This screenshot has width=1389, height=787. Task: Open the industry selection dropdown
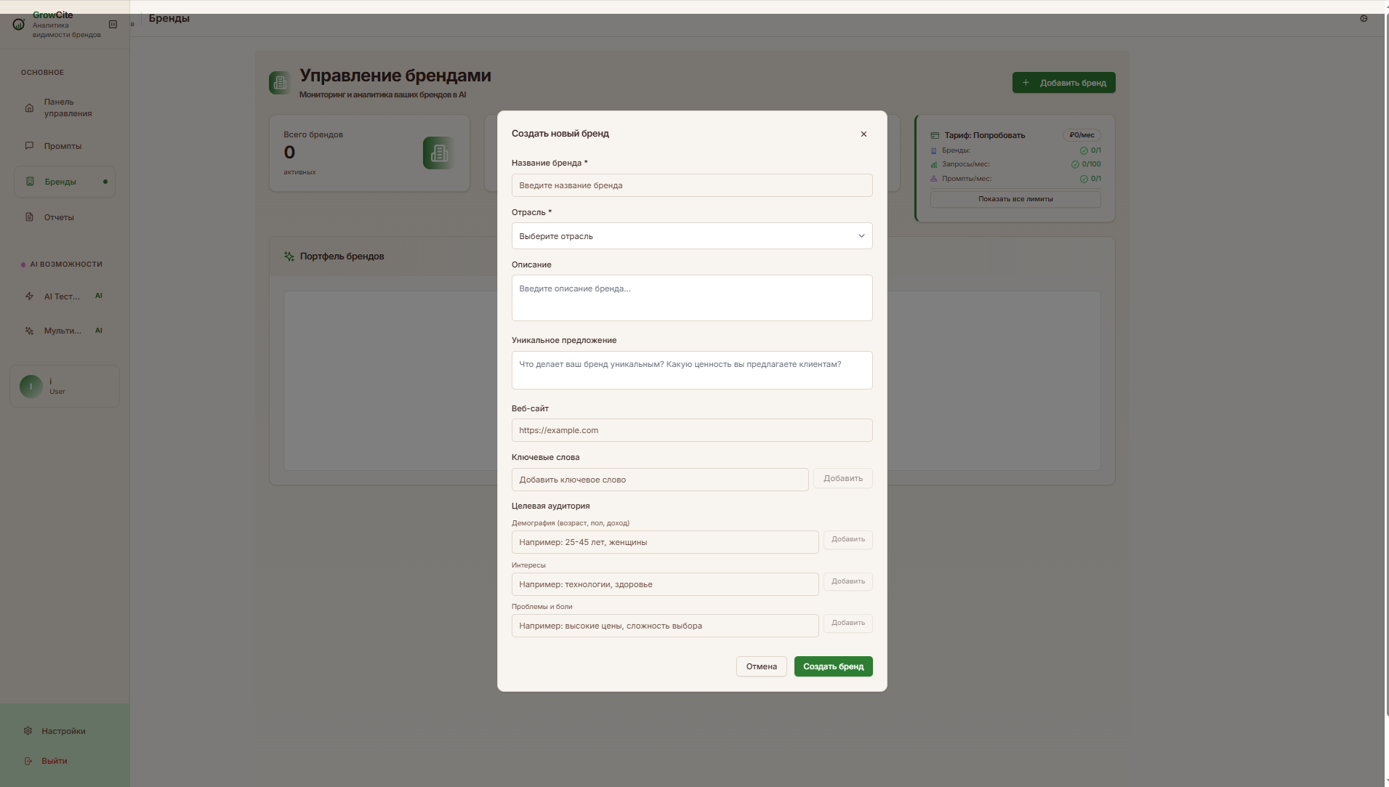[x=691, y=236]
